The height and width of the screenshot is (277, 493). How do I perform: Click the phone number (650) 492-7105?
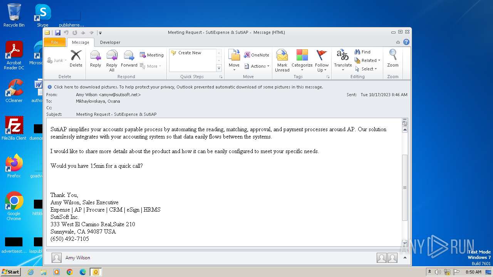pyautogui.click(x=70, y=239)
